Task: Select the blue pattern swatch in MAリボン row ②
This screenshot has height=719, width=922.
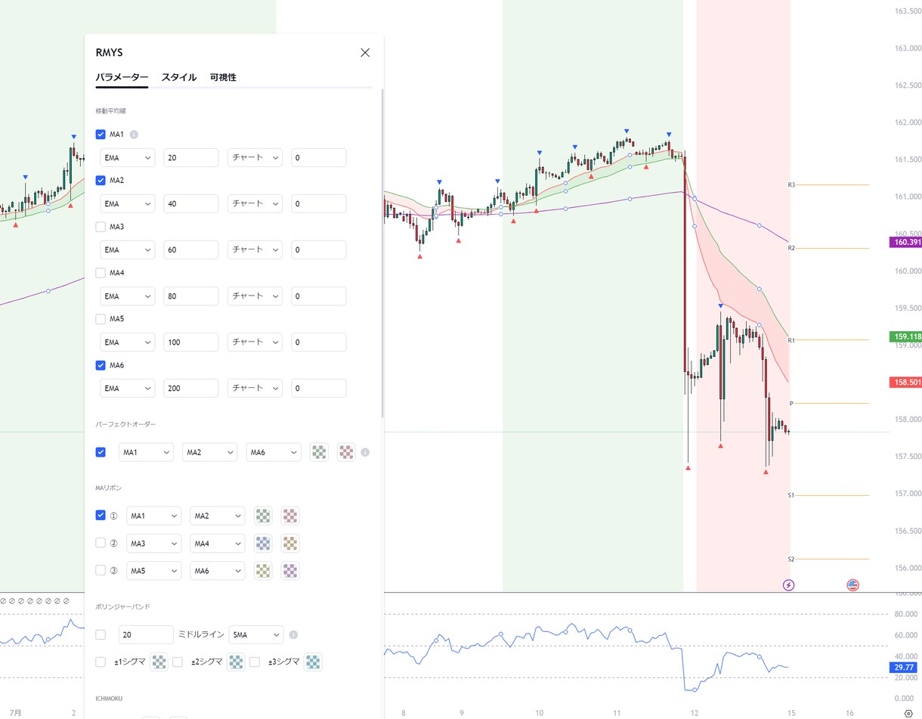Action: pyautogui.click(x=263, y=543)
